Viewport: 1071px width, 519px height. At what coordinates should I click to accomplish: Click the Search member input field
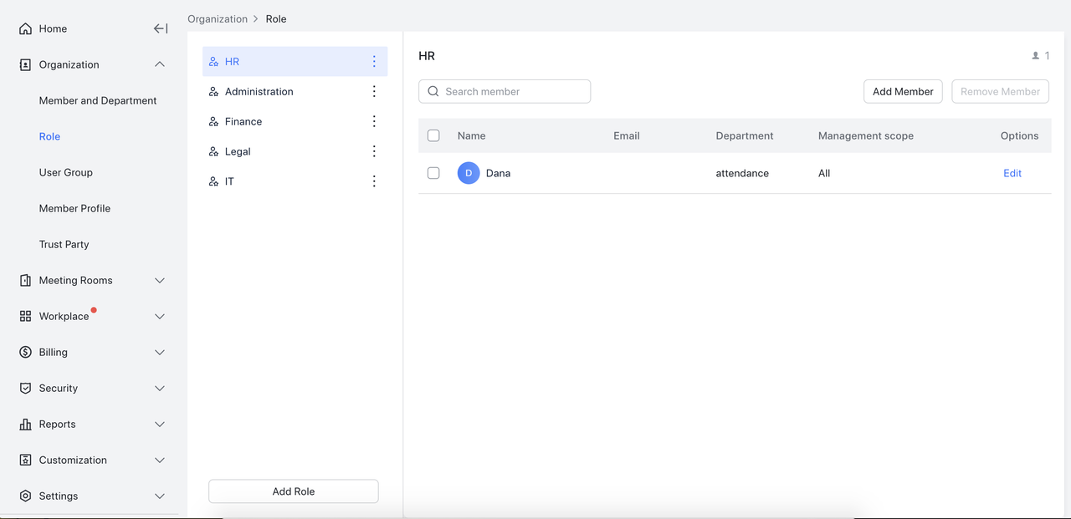click(512, 92)
